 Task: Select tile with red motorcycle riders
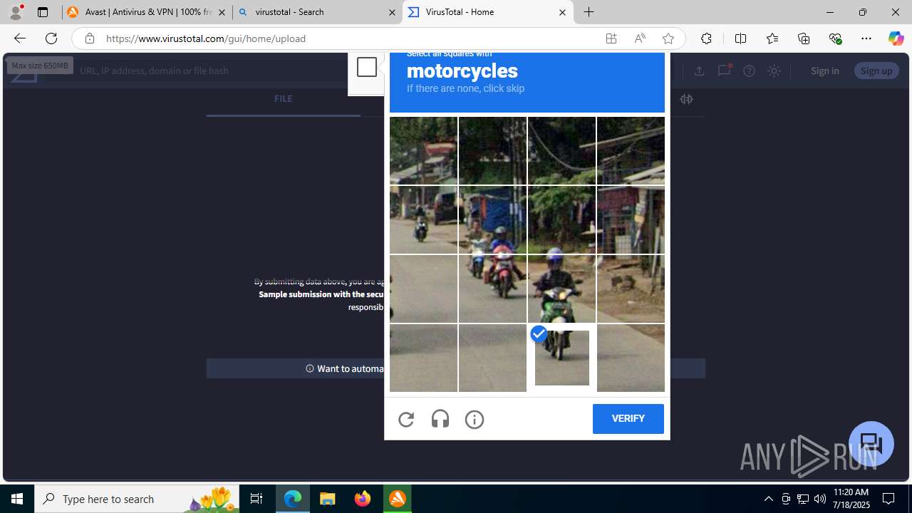pos(492,289)
